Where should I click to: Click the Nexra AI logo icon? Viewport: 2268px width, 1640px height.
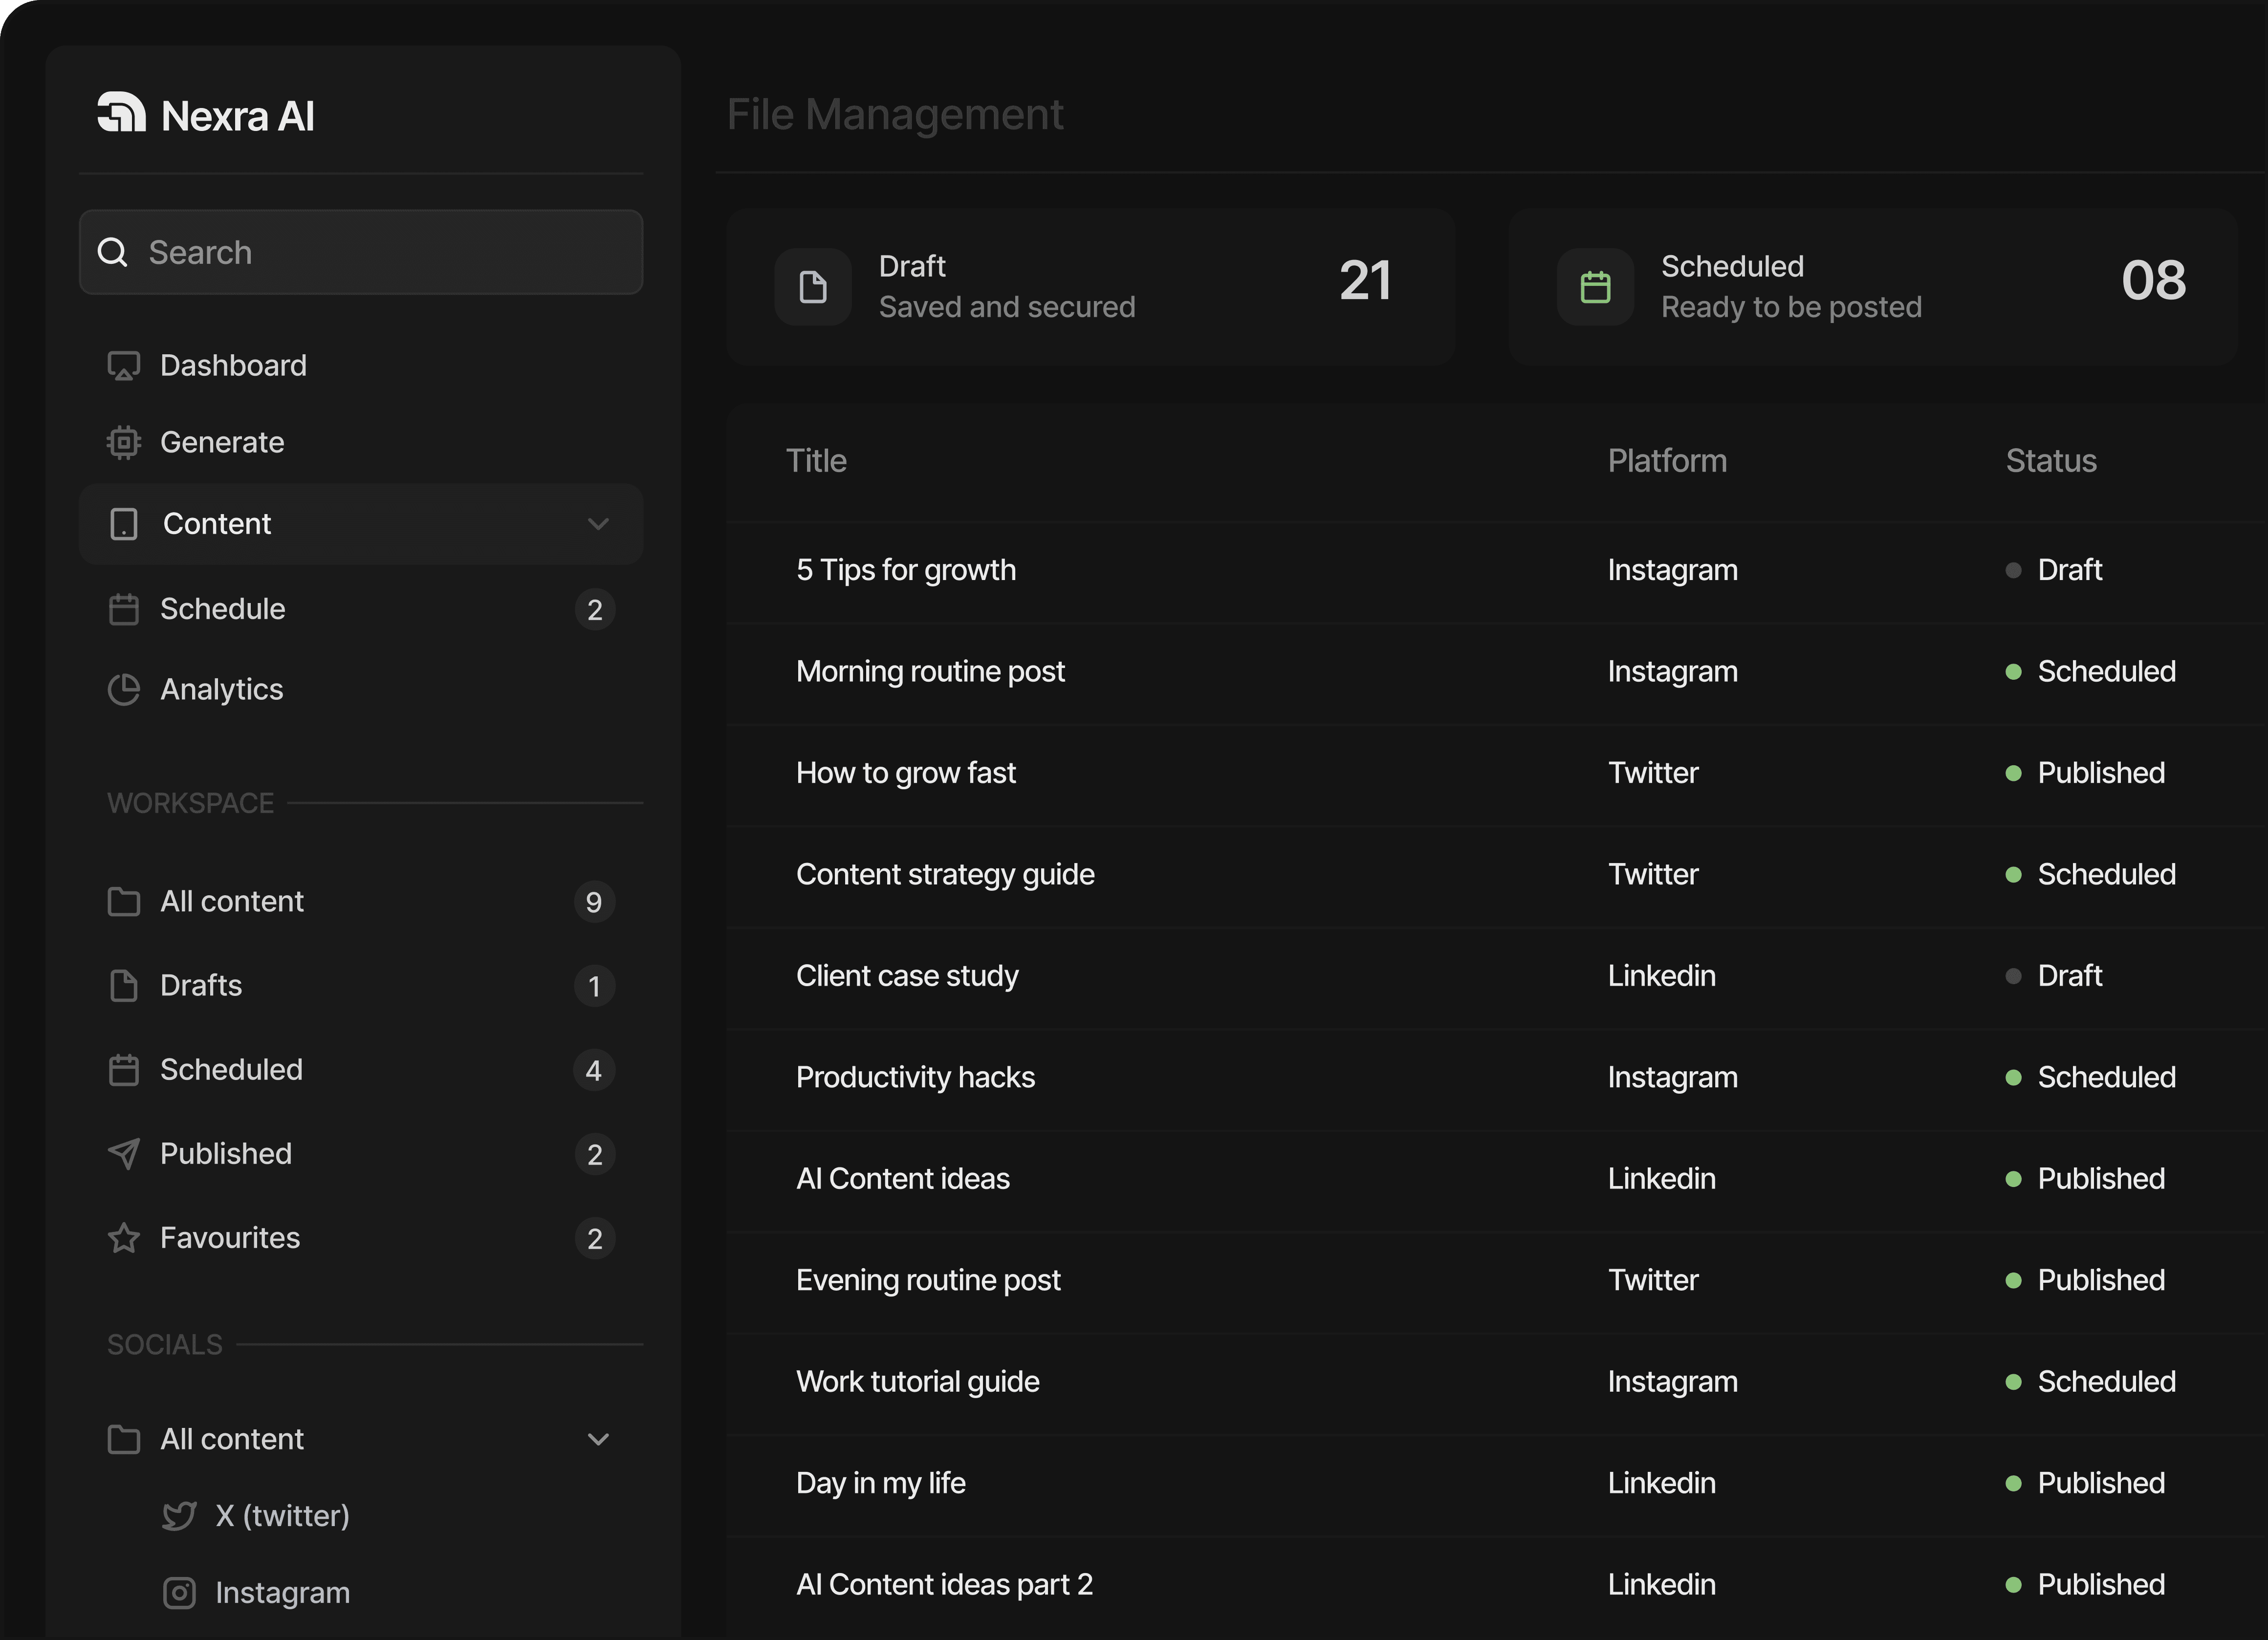tap(121, 112)
